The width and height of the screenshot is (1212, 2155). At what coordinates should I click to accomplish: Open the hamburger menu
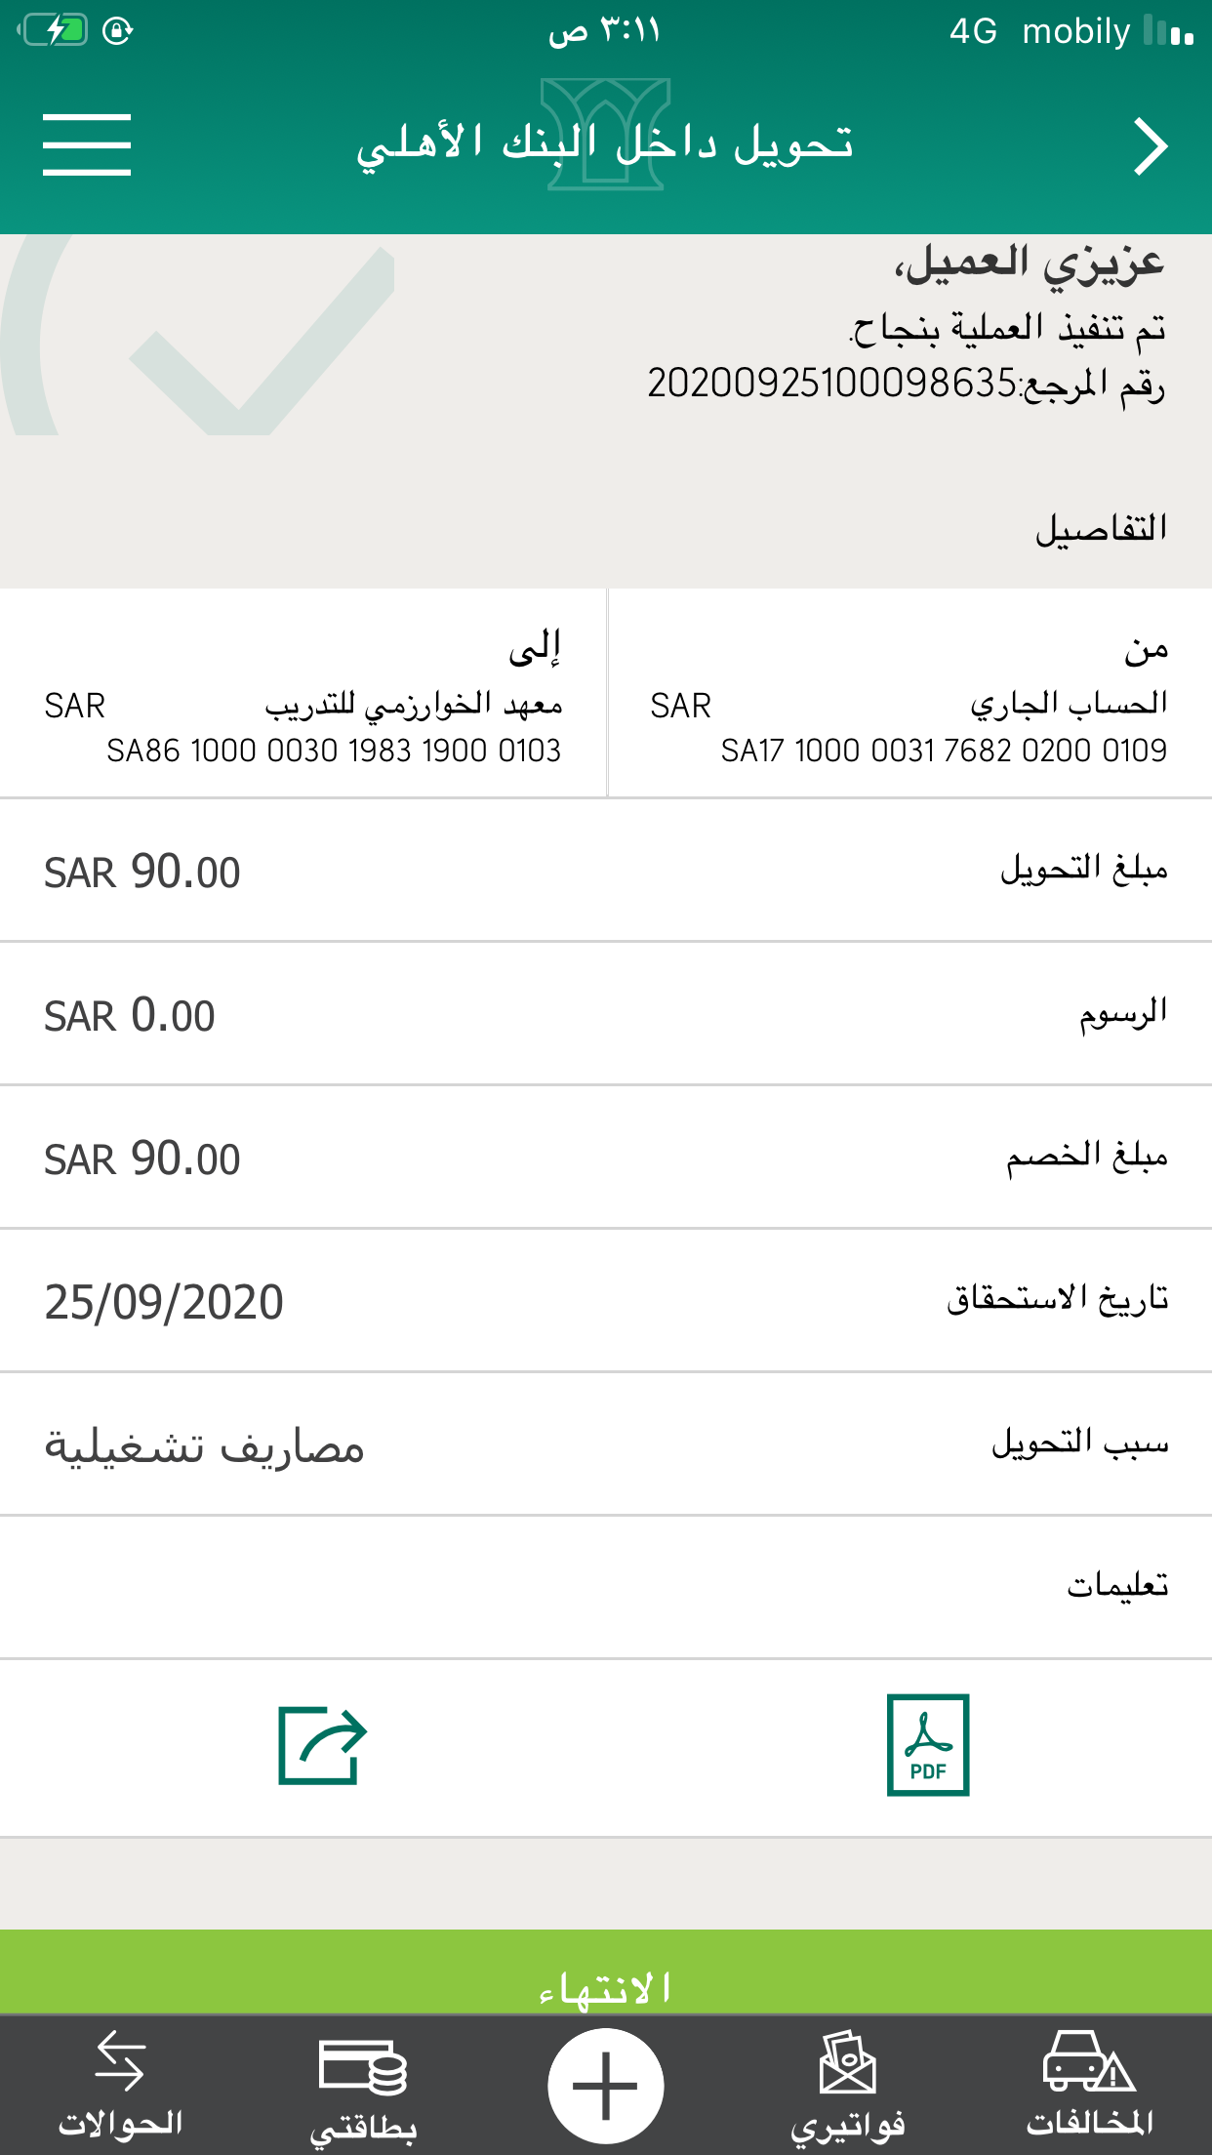coord(87,144)
